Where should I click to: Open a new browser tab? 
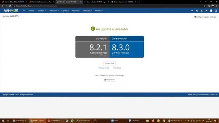(140, 2)
